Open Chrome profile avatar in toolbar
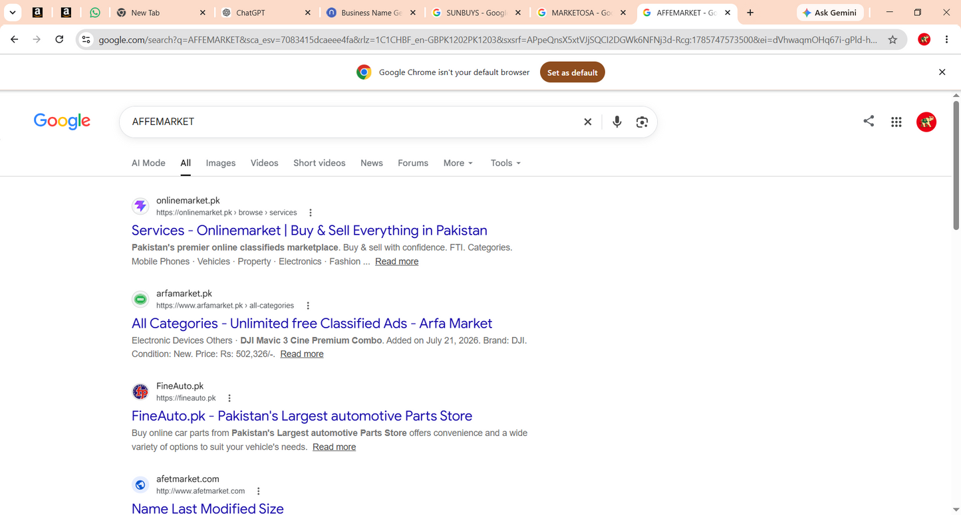Screen dimensions: 961x515 pos(924,40)
